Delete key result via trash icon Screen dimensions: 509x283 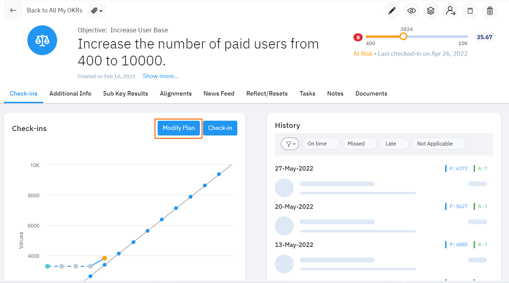pyautogui.click(x=490, y=11)
